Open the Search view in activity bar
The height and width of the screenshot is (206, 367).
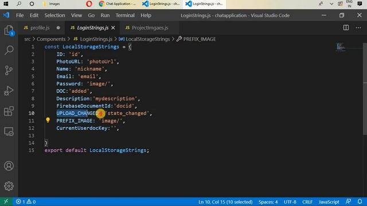click(9, 50)
